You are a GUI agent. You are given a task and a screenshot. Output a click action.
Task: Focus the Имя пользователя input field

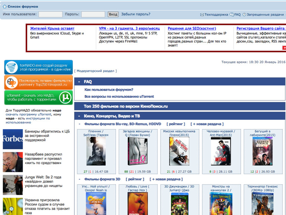[x=51, y=14]
